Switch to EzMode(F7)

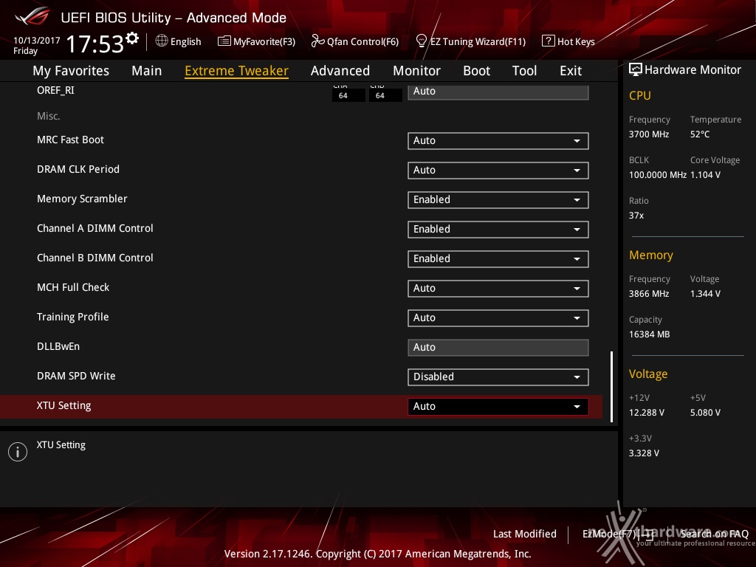point(618,534)
